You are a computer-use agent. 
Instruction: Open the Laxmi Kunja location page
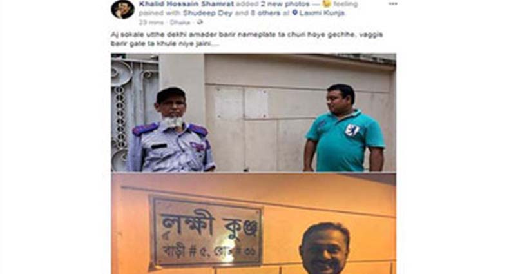click(x=322, y=13)
